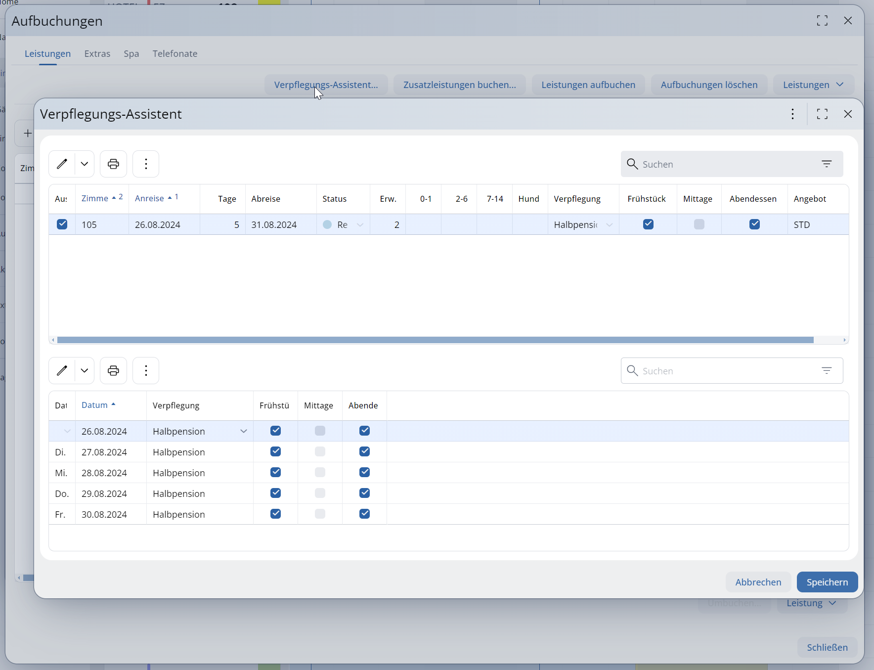Viewport: 874px width, 670px height.
Task: Click the print icon in lower toolbar
Action: click(x=113, y=370)
